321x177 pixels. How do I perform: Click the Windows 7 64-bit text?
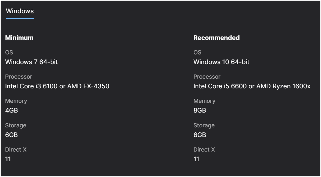coord(31,62)
